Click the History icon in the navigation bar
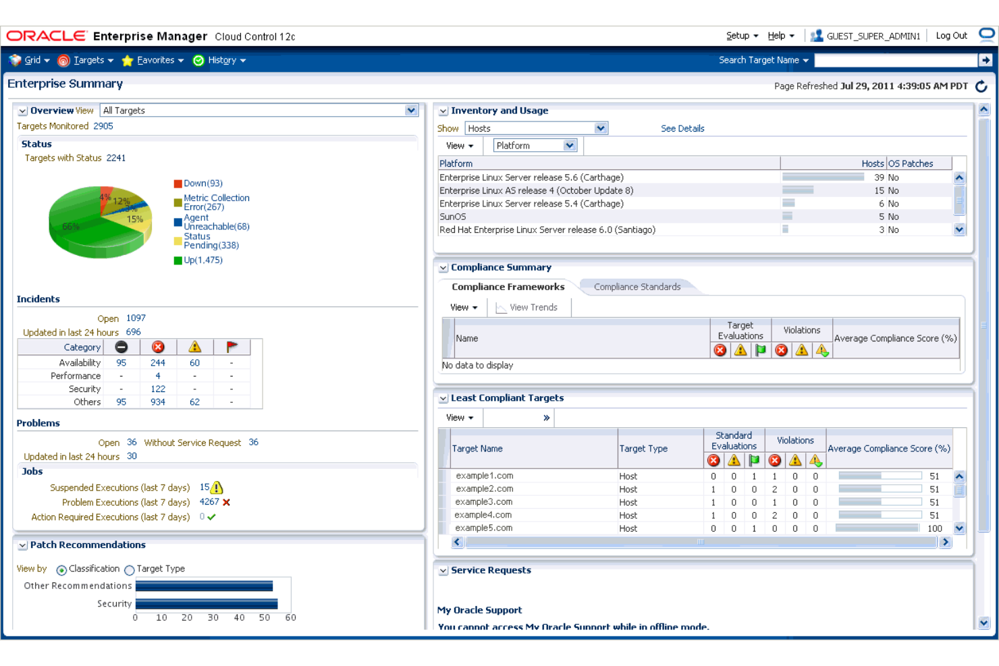The width and height of the screenshot is (999, 666). click(x=198, y=60)
